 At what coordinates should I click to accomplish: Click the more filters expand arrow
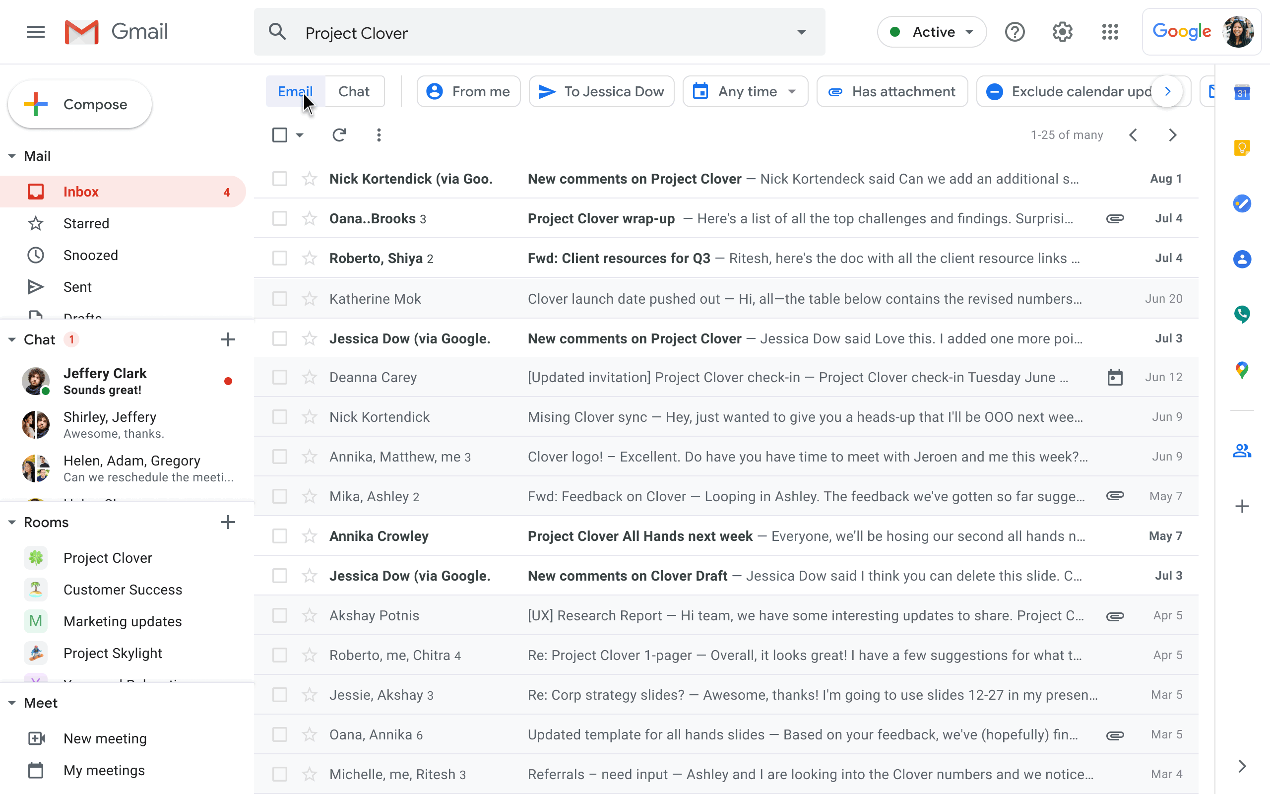[x=1168, y=90]
